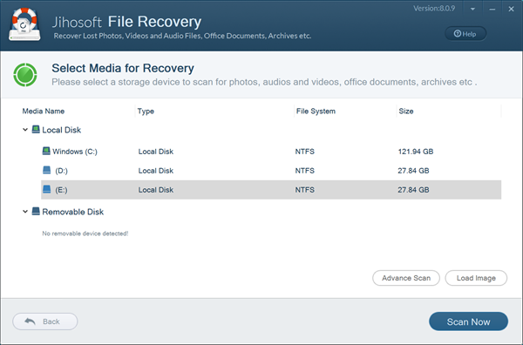Viewport: 523px width, 345px height.
Task: Click the File System column header
Action: (x=316, y=111)
